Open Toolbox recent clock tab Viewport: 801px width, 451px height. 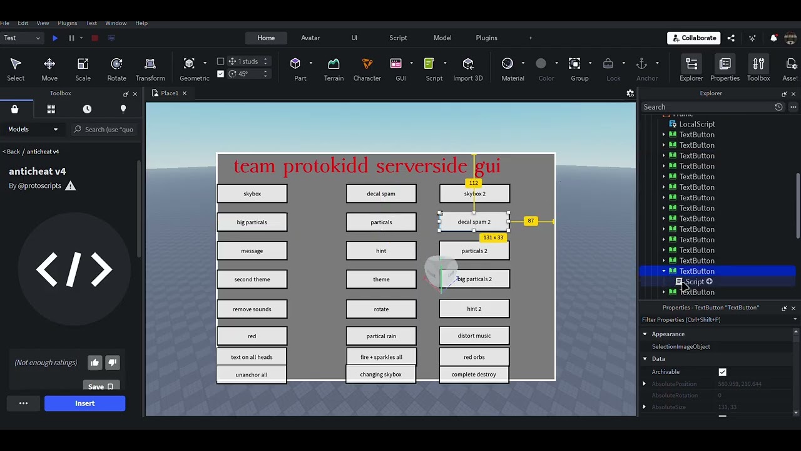pyautogui.click(x=87, y=109)
